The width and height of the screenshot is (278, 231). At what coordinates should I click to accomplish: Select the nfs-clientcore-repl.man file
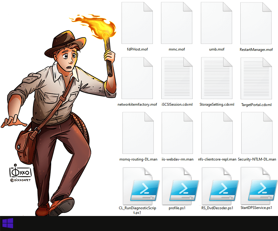coord(217,133)
